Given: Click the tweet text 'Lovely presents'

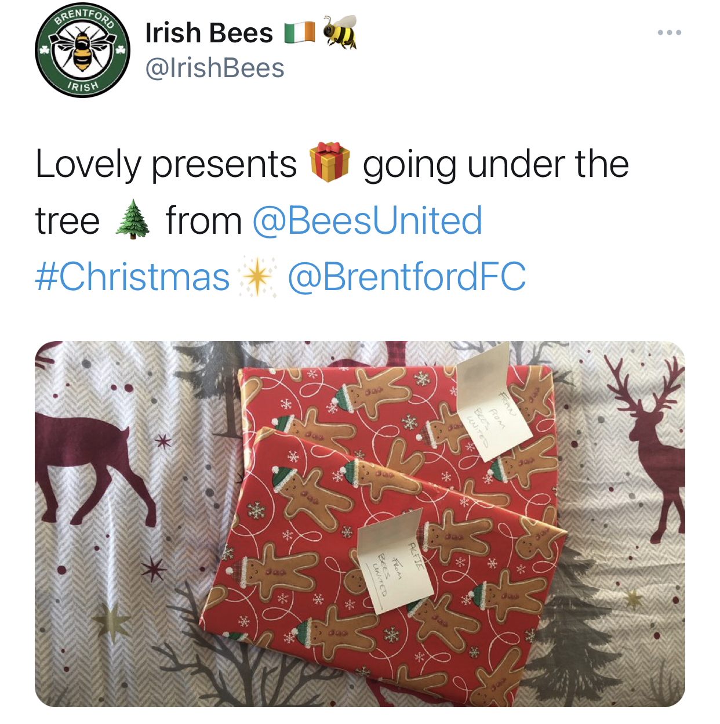Looking at the screenshot, I should click(x=166, y=164).
